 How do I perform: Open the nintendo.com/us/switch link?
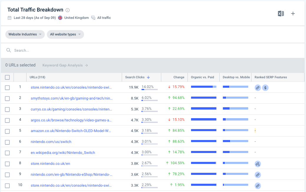tap(51, 142)
